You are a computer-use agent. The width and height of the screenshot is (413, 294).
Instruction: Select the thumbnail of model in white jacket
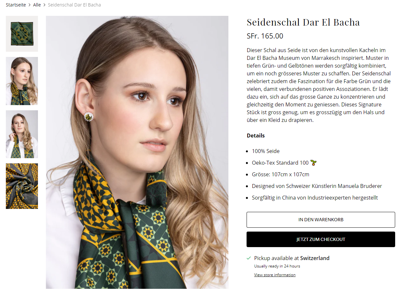pos(22,134)
